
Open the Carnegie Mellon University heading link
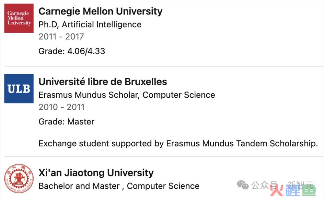[x=100, y=11]
